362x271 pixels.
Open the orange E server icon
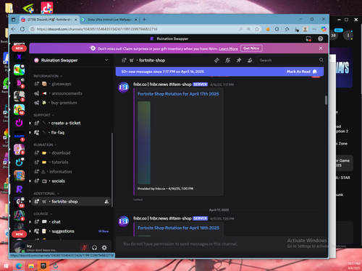coord(19,176)
